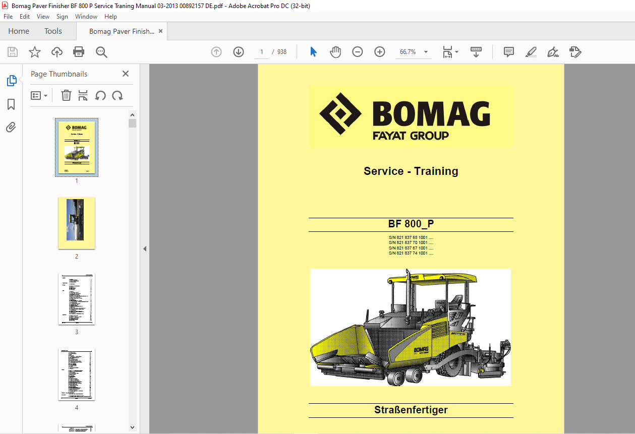Delete selected page with trash icon
Screen dimensions: 635x434
66,95
